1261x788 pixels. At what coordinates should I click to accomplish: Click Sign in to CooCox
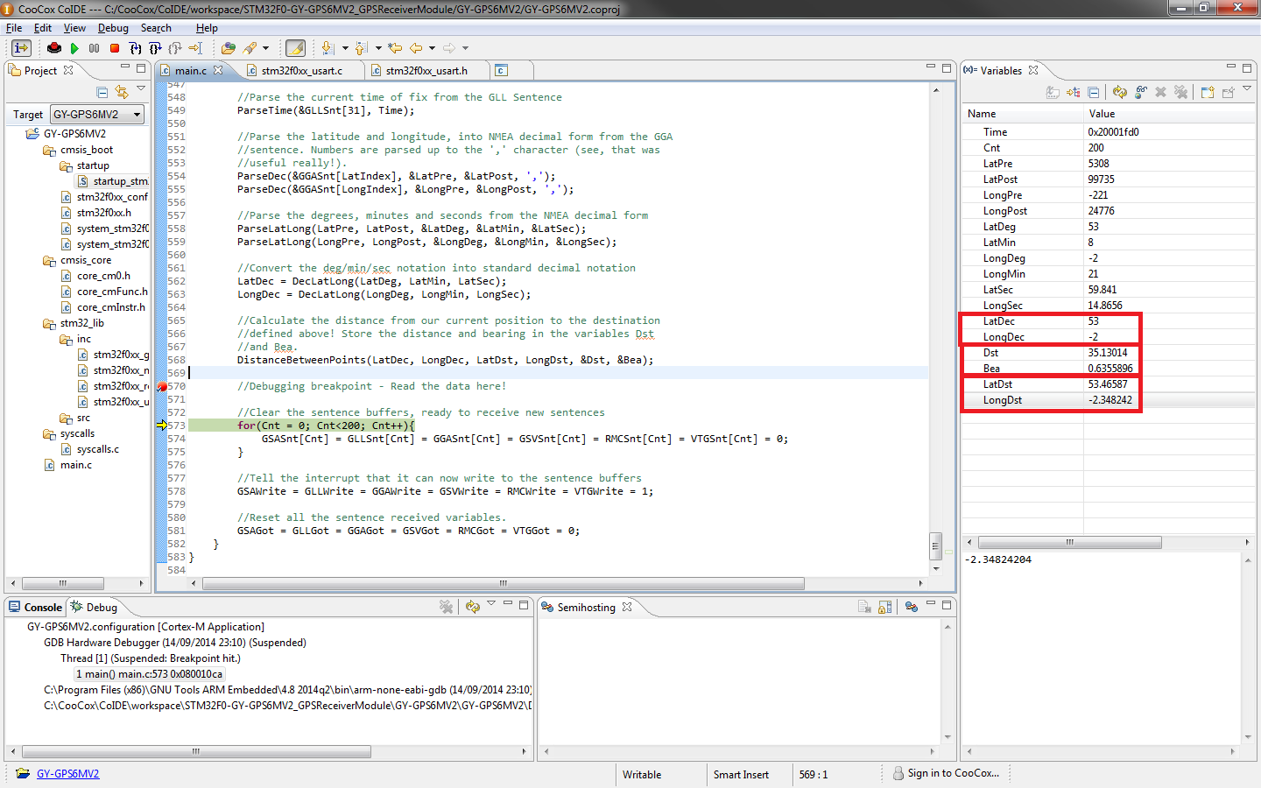click(952, 773)
